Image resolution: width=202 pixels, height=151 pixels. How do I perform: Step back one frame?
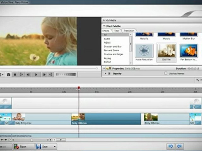click(28, 75)
